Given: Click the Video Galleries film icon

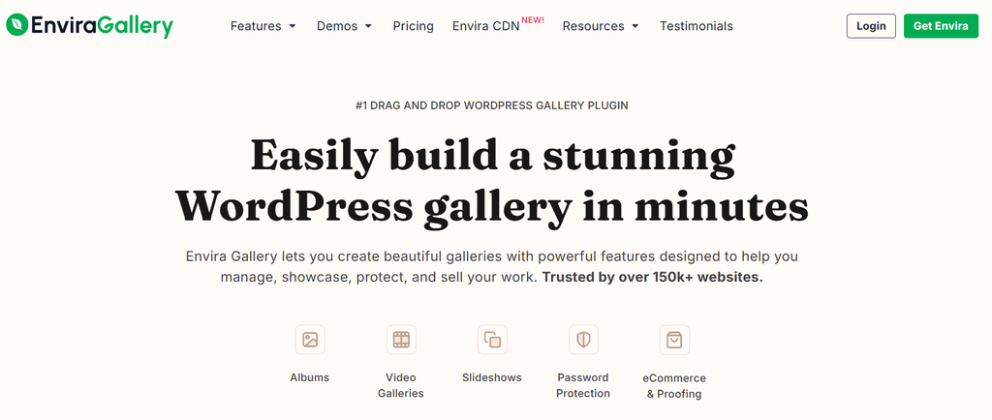Looking at the screenshot, I should (401, 340).
